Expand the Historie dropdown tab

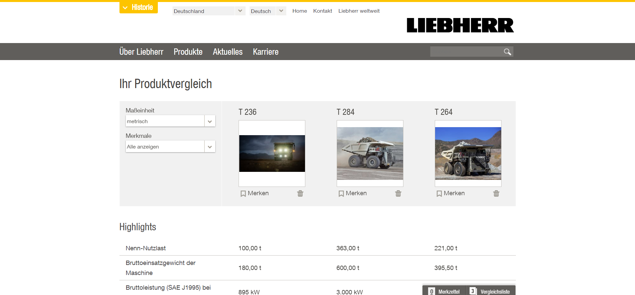click(x=138, y=7)
